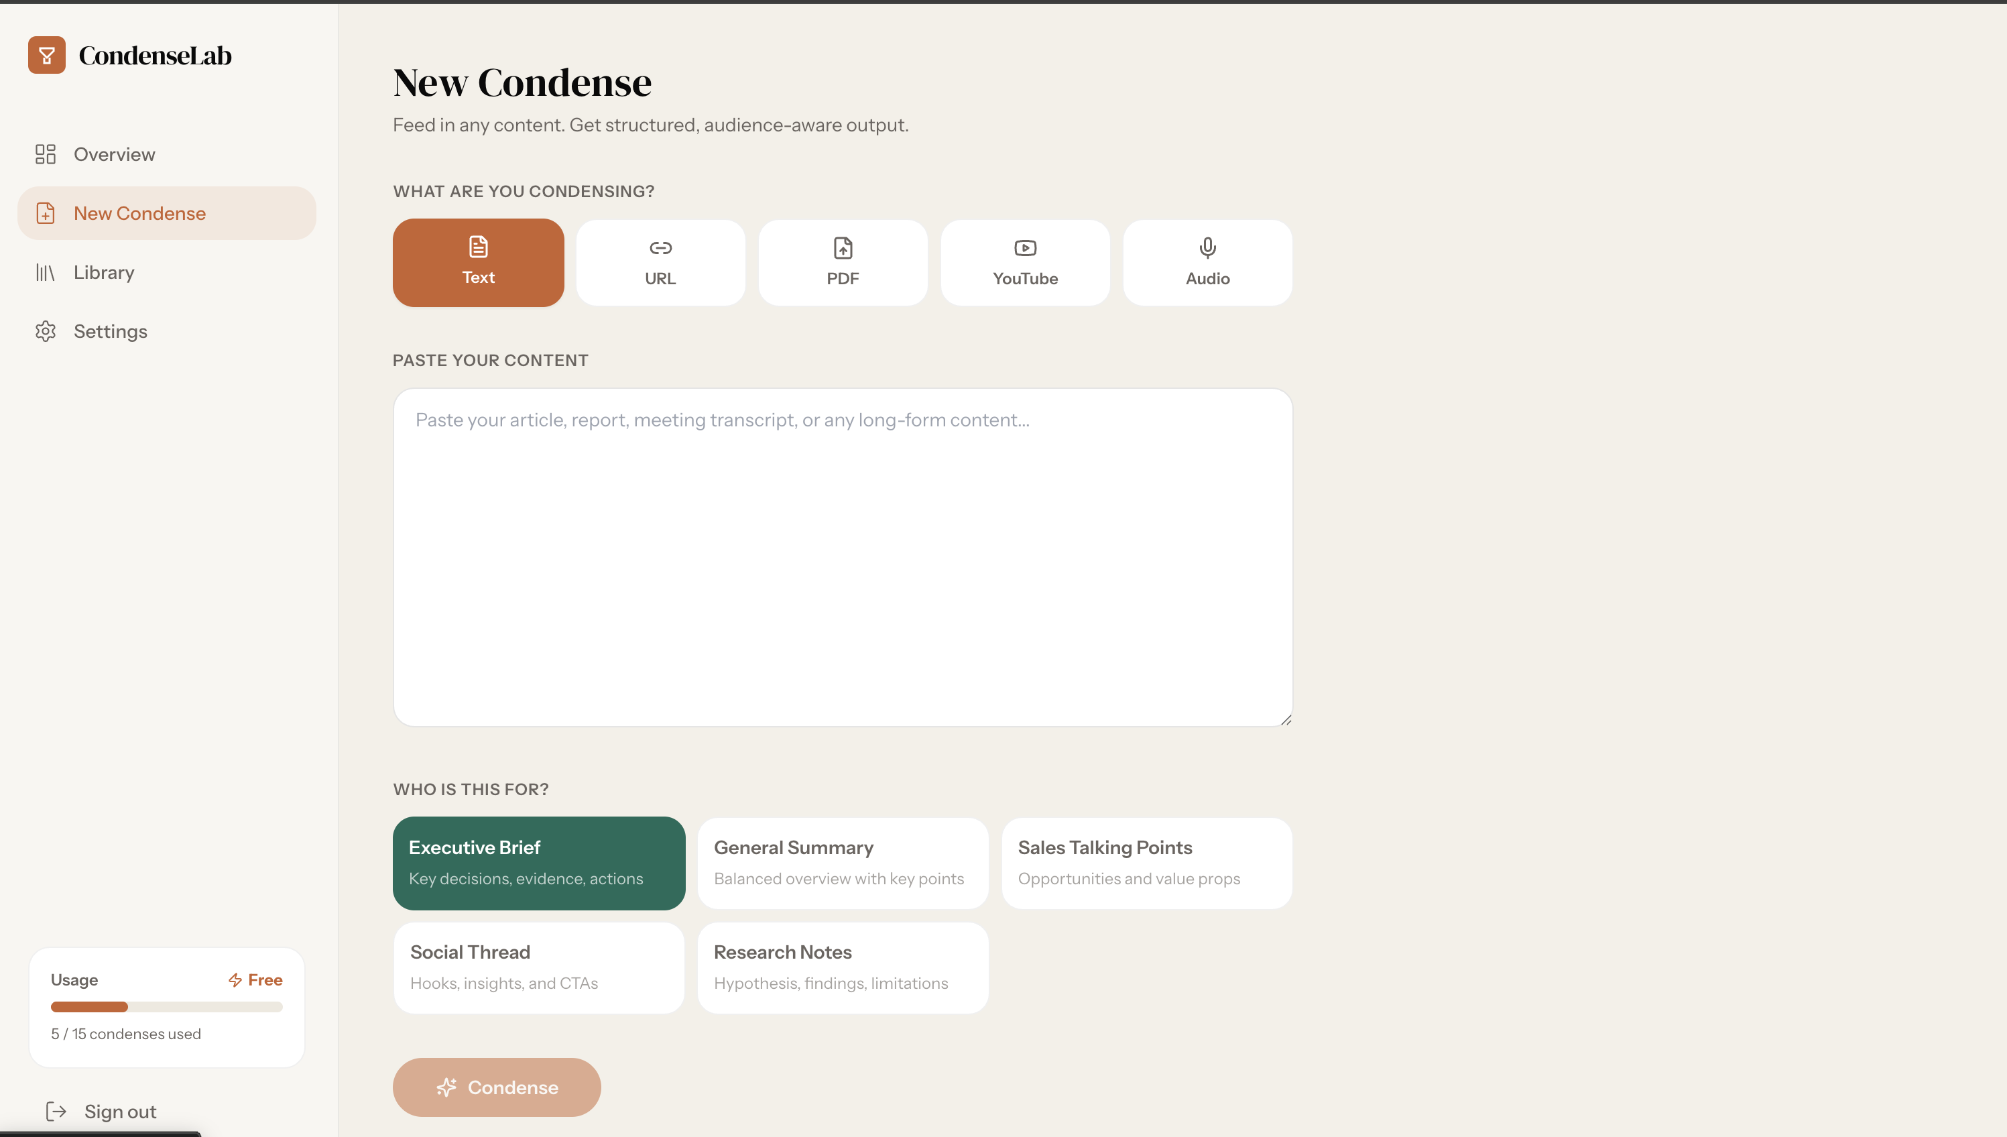Select the Text document source icon
The width and height of the screenshot is (2007, 1137).
[x=477, y=247]
